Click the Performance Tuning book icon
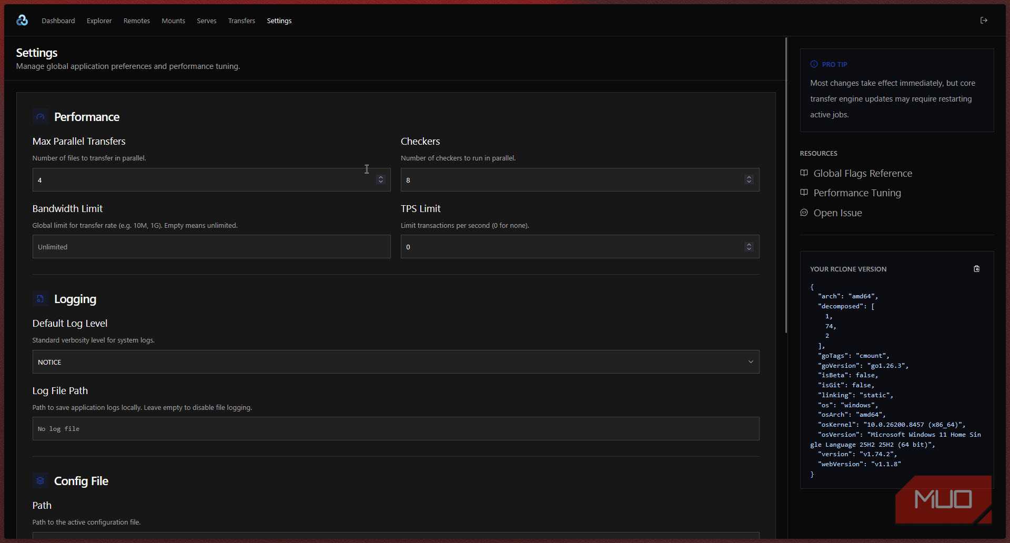Image resolution: width=1010 pixels, height=543 pixels. click(804, 193)
